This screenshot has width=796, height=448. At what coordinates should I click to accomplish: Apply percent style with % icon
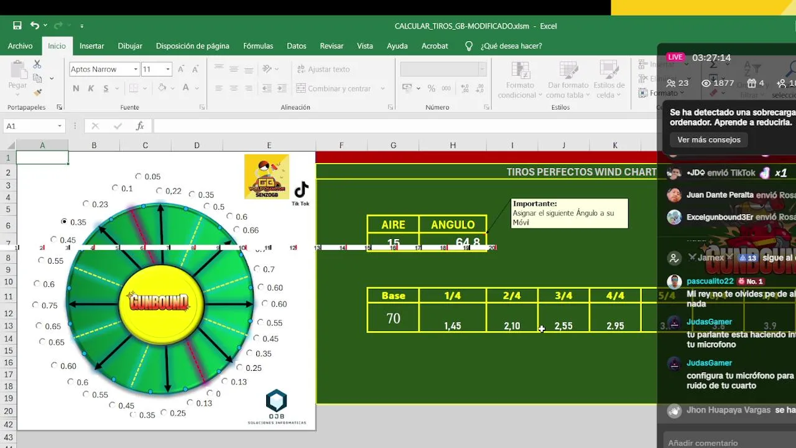coord(431,88)
